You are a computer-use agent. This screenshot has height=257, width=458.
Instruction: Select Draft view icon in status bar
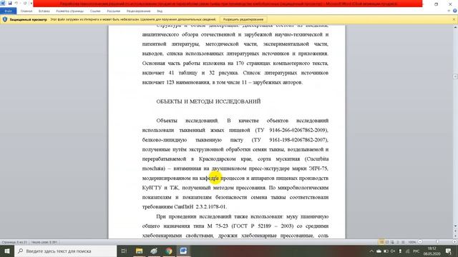(x=403, y=242)
